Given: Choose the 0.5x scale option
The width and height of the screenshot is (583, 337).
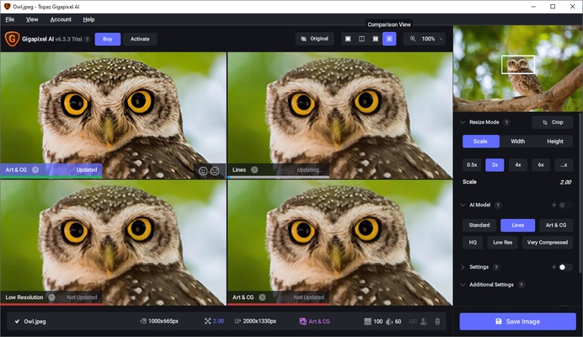Looking at the screenshot, I should [x=472, y=165].
